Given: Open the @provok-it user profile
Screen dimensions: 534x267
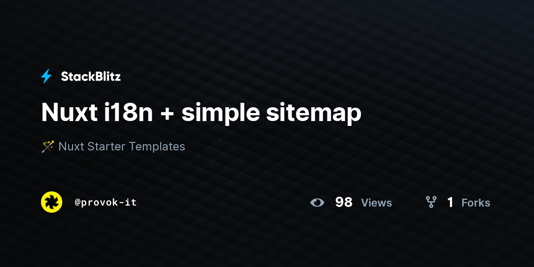Looking at the screenshot, I should click(x=105, y=202).
